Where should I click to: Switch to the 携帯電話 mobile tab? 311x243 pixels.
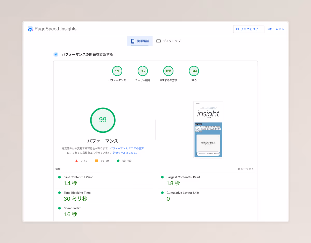[140, 41]
